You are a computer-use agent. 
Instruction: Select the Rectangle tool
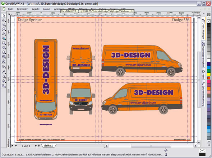(4, 43)
